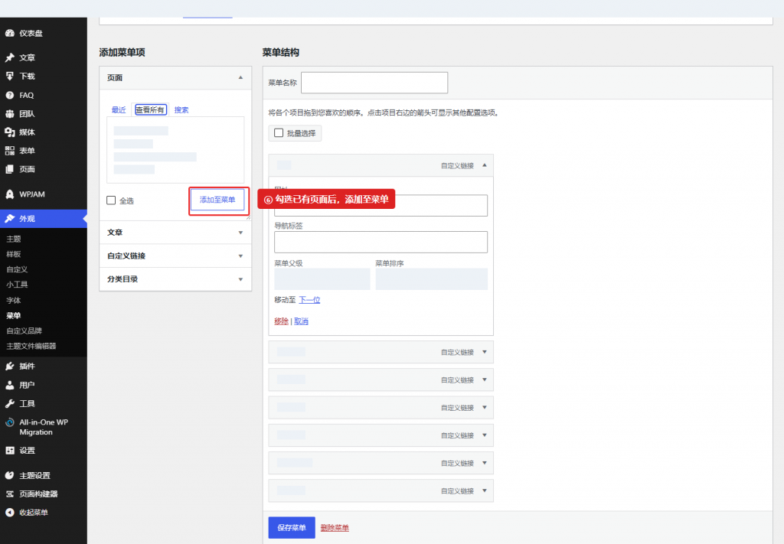Image resolution: width=784 pixels, height=544 pixels.
Task: Collapse the opened first menu item arrow
Action: click(x=485, y=165)
